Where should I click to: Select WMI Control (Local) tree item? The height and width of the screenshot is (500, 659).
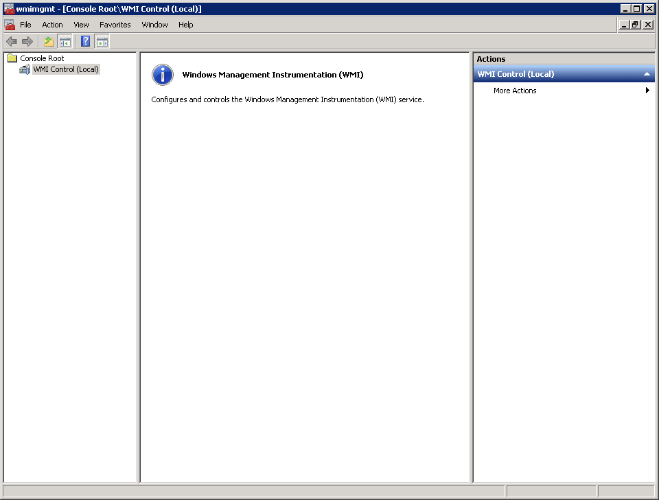(66, 69)
